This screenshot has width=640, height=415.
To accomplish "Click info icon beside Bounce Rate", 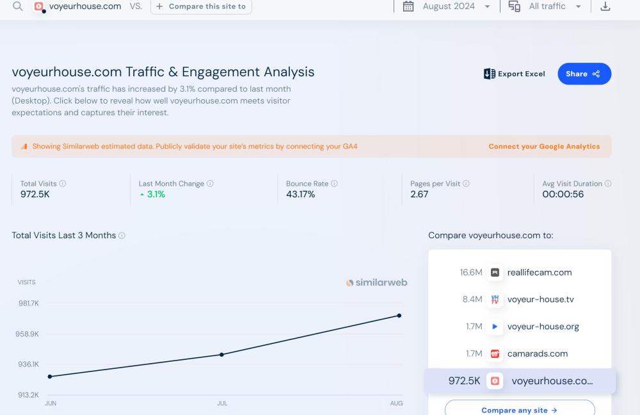I will tap(334, 184).
